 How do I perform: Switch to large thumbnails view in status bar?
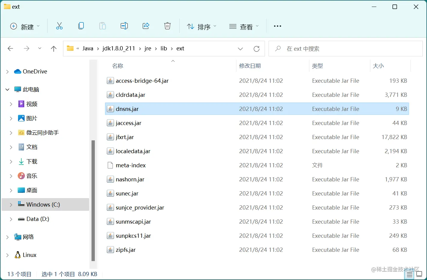point(419,274)
